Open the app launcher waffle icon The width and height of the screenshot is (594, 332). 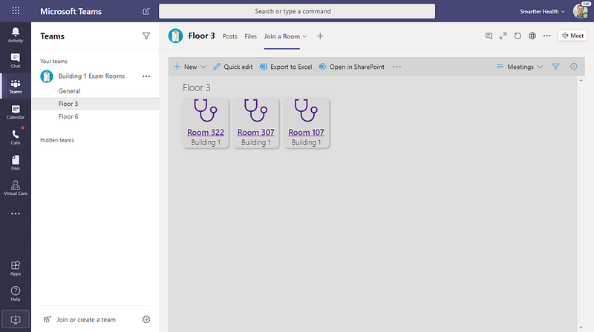click(x=16, y=10)
